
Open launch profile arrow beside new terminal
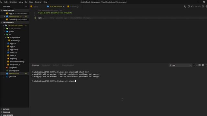[196, 65]
